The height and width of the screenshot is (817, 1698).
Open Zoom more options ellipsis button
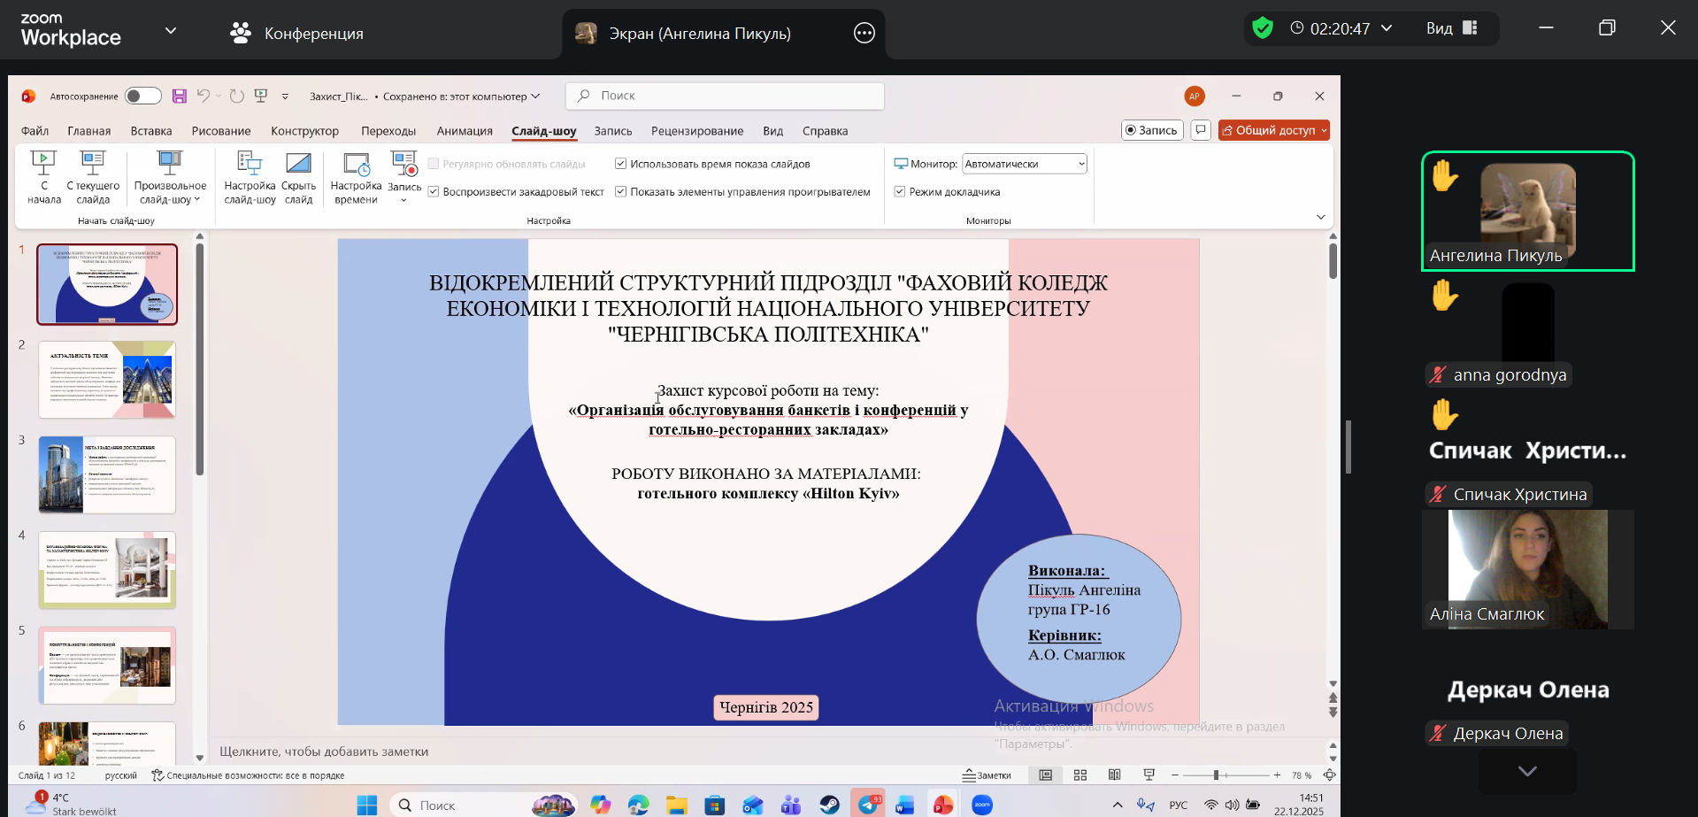tap(864, 34)
